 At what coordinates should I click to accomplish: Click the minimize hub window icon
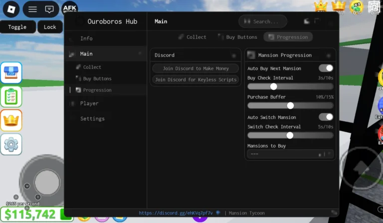click(x=307, y=21)
